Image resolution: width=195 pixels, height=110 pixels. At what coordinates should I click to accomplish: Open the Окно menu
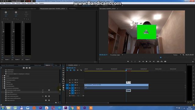(36, 3)
